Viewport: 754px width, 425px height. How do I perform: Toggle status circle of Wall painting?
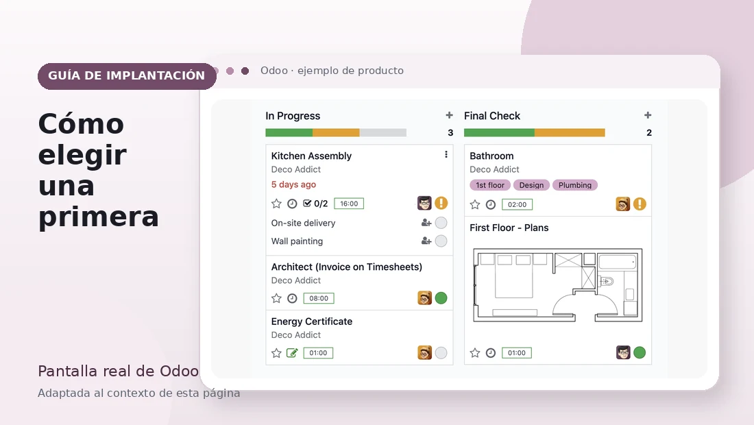(441, 241)
